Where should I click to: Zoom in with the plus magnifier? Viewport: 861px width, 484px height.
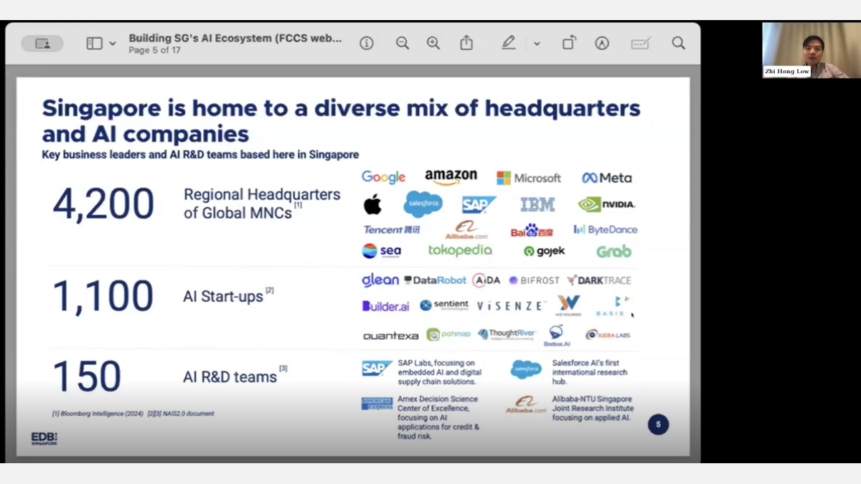(x=433, y=44)
